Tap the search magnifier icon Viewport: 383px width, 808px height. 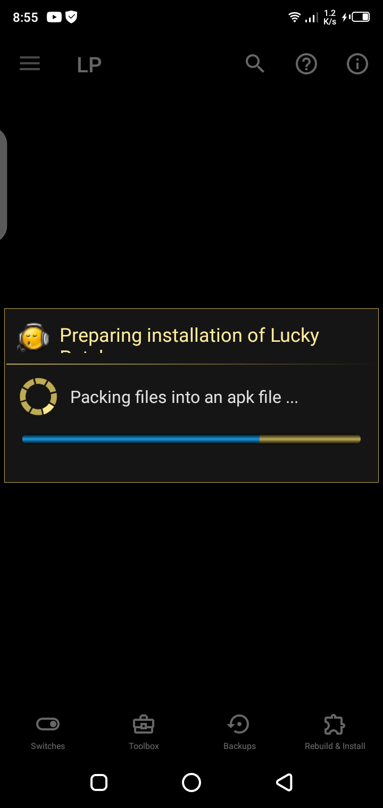[x=255, y=64]
